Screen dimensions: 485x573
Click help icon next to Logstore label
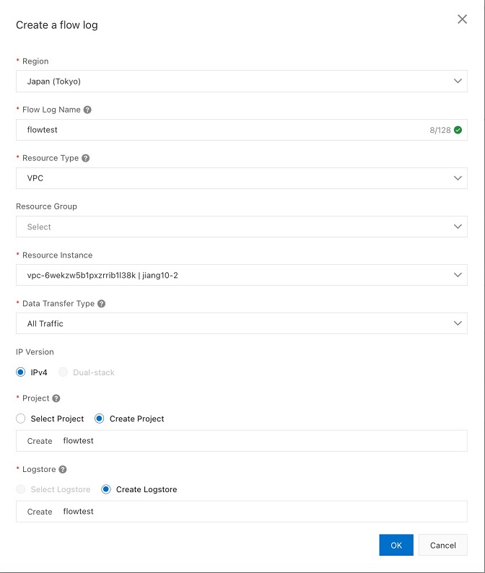(63, 469)
